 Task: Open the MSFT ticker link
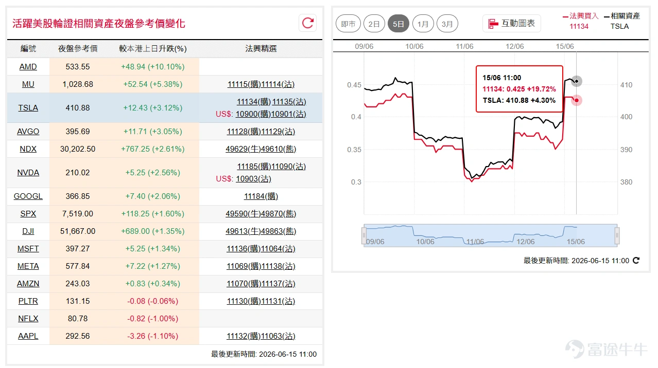click(x=28, y=249)
